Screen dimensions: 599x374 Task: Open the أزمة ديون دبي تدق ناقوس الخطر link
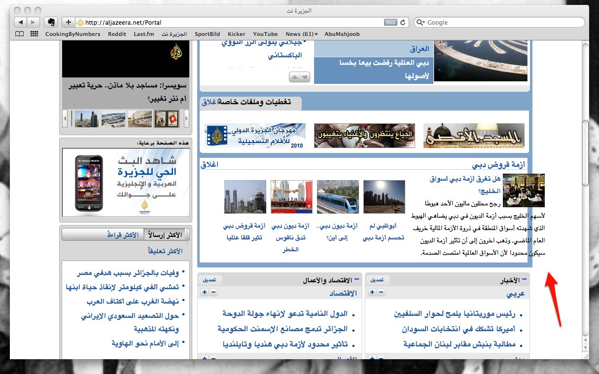(291, 238)
